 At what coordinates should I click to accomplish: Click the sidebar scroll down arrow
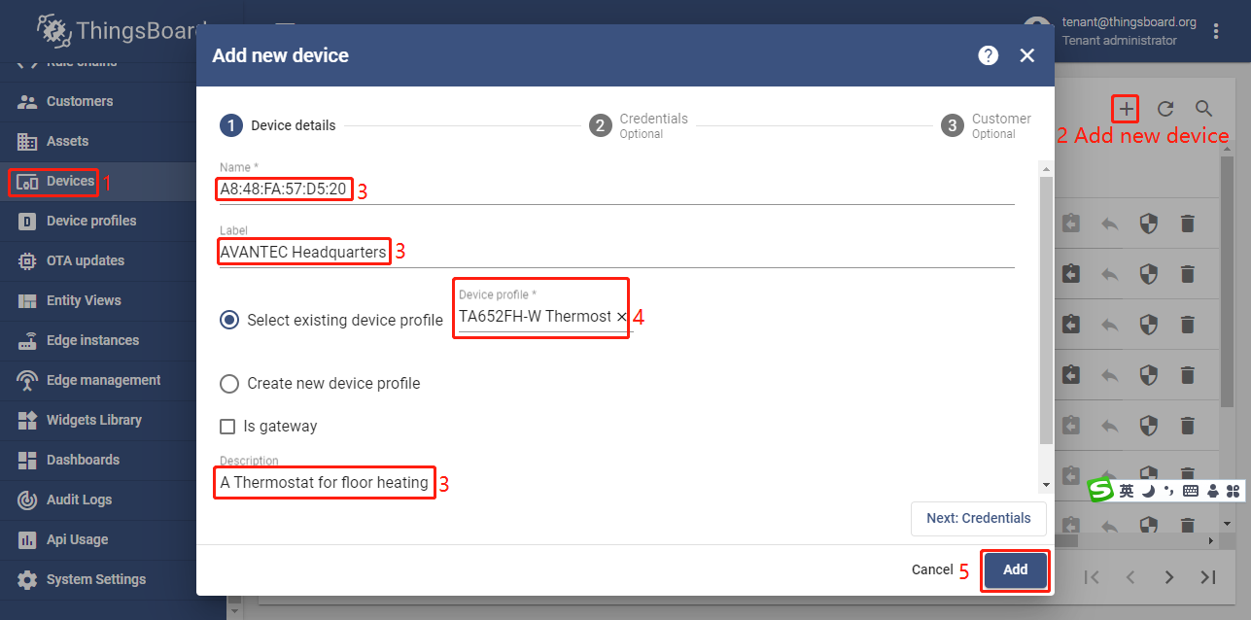233,612
